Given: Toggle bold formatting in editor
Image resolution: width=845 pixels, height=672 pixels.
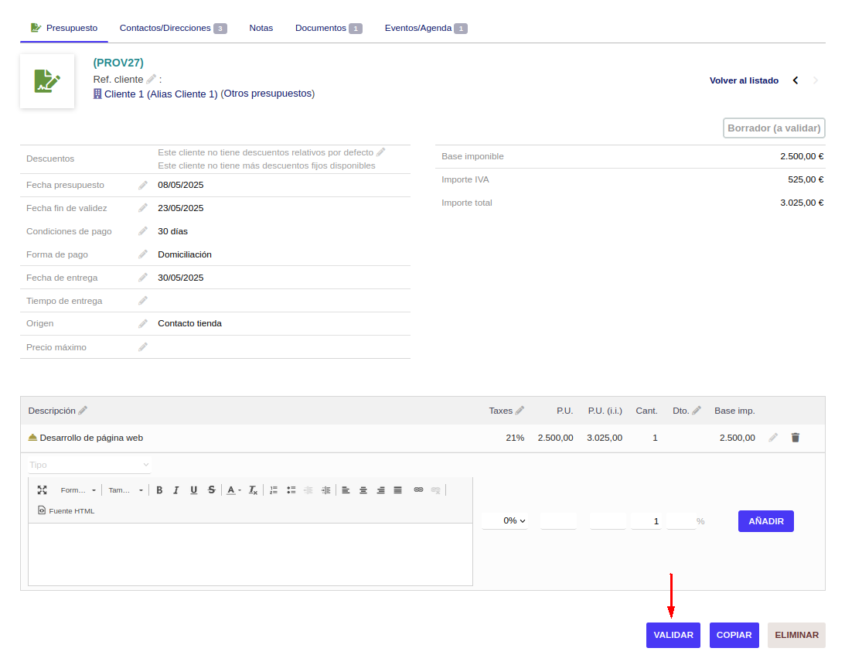Looking at the screenshot, I should click(159, 490).
